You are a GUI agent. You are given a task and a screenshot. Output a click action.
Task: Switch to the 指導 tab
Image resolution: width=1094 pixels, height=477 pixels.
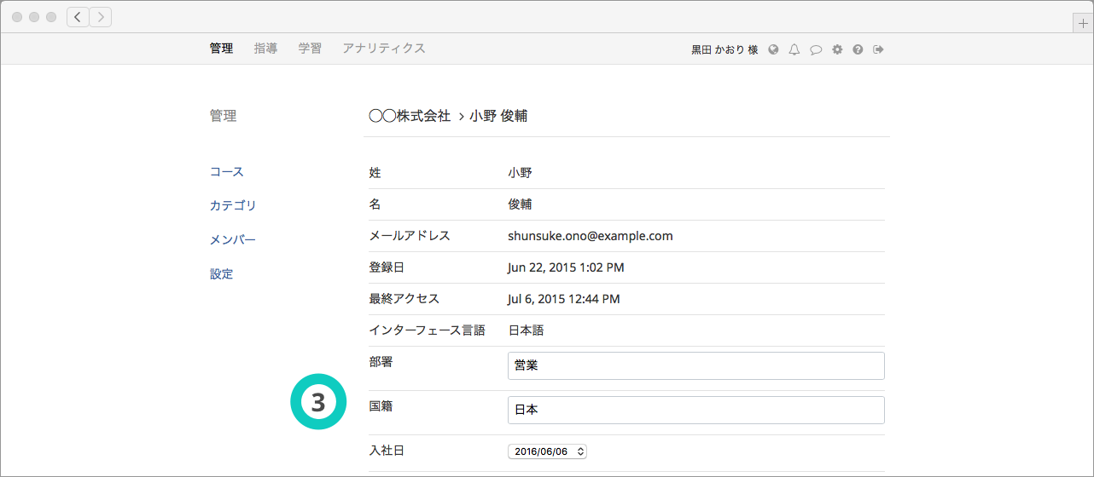(x=265, y=49)
